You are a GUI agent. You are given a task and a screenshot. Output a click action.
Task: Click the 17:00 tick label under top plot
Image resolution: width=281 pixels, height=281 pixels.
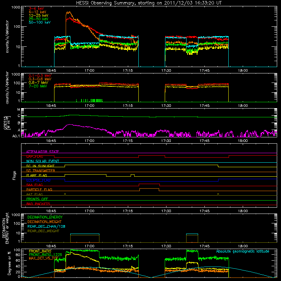pos(89,71)
